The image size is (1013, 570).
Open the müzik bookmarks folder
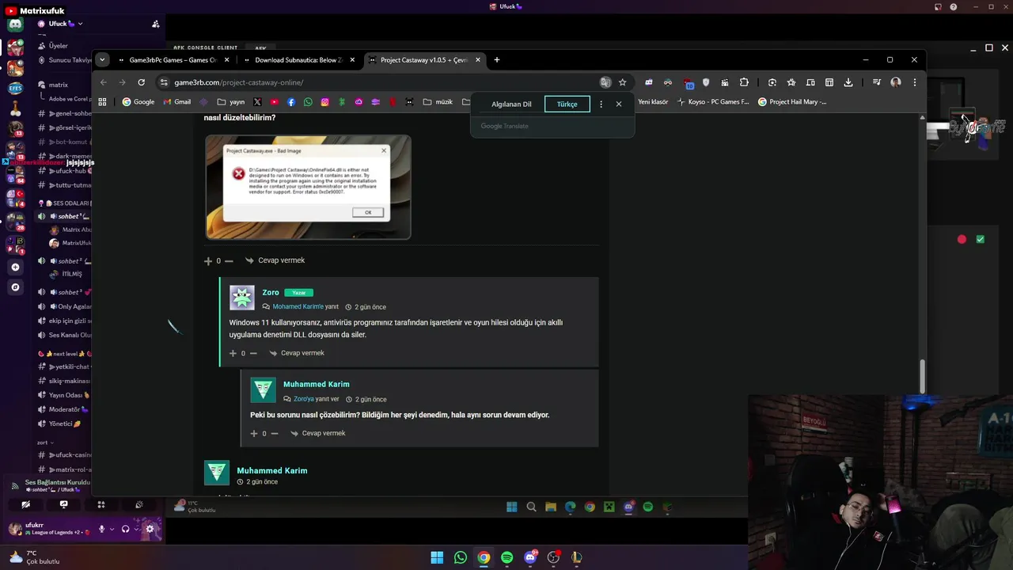[438, 102]
